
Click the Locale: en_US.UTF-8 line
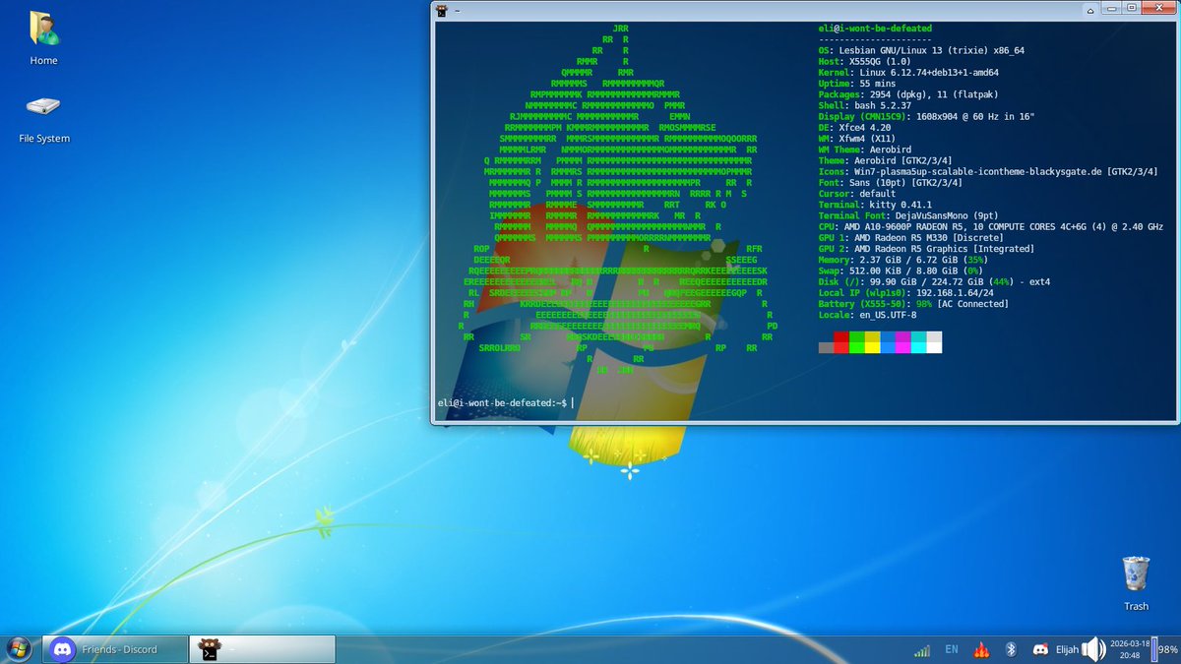pos(867,316)
